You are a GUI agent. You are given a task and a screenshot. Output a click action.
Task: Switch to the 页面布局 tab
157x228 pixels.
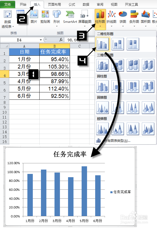pyautogui.click(x=55, y=5)
